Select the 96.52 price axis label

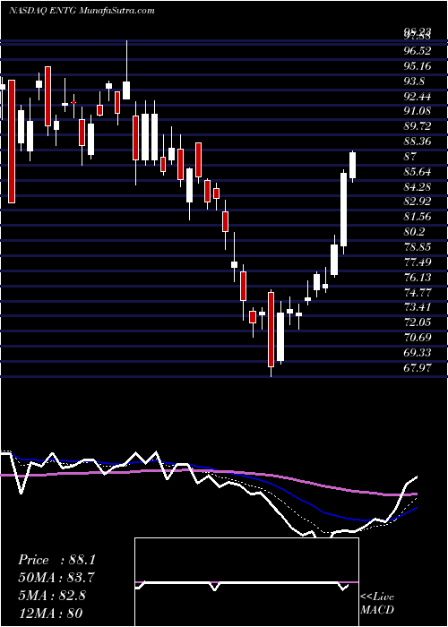(x=418, y=51)
